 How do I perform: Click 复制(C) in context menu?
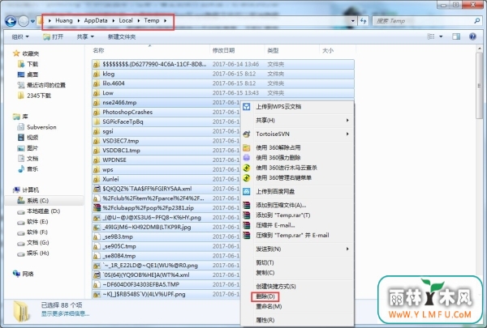click(x=298, y=273)
